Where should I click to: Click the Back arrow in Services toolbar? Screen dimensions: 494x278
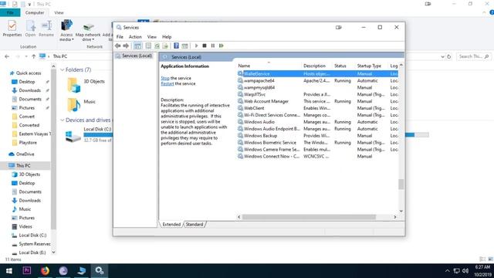[x=118, y=46]
